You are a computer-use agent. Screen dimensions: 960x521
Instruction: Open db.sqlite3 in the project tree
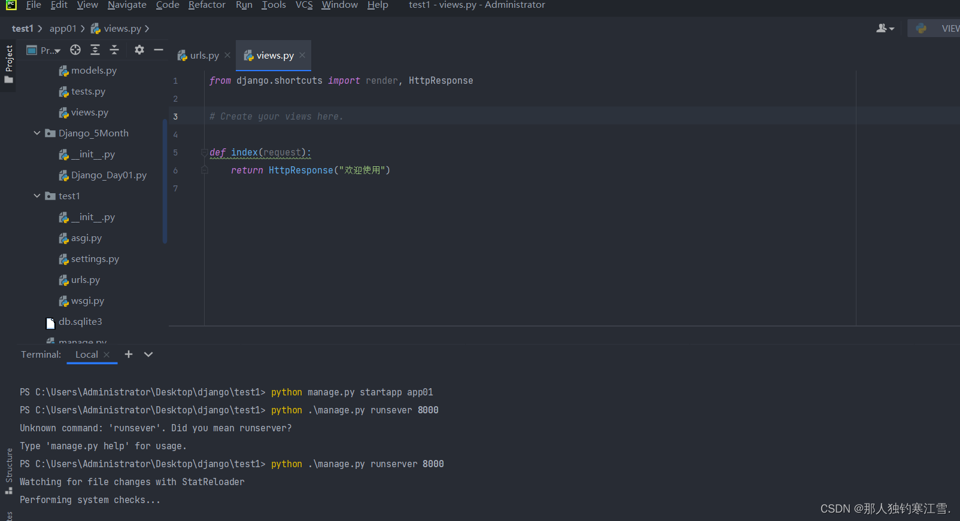74,322
